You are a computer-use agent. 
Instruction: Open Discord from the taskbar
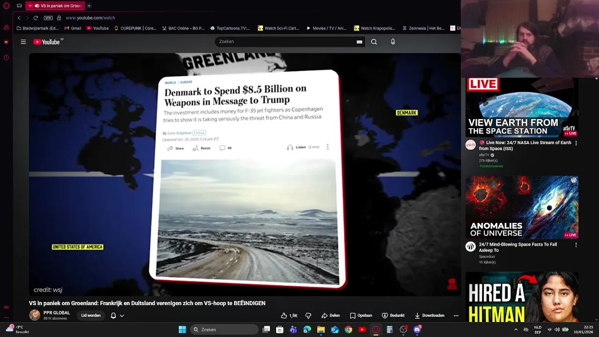point(417,330)
